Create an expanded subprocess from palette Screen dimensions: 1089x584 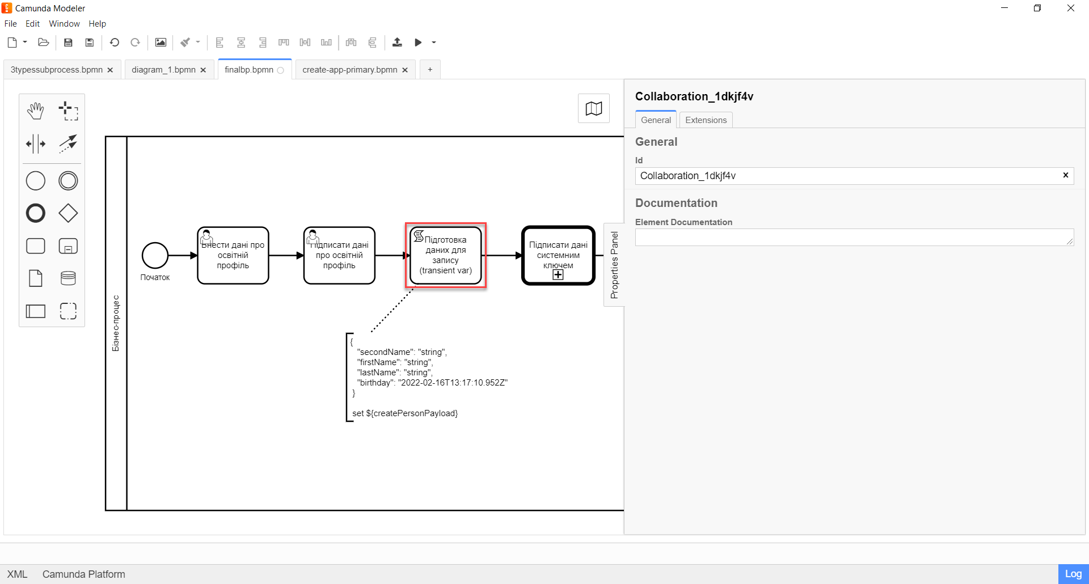coord(68,246)
